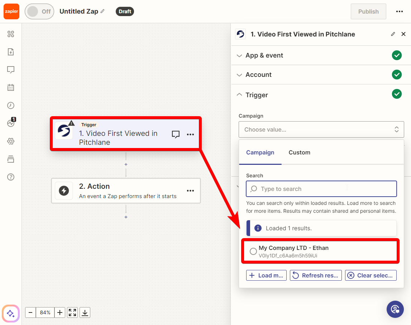Click the Pitchlane logo in panel header
Screen dimensions: 411x325
[240, 34]
